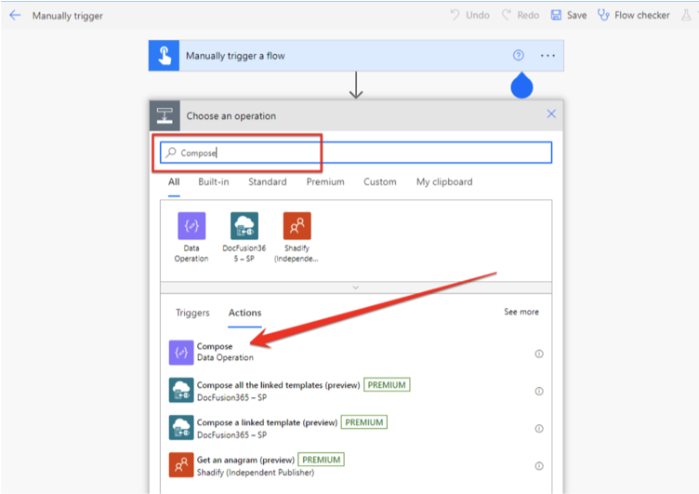Click the Choose an operation header icon
Image resolution: width=699 pixels, height=494 pixels.
click(165, 116)
